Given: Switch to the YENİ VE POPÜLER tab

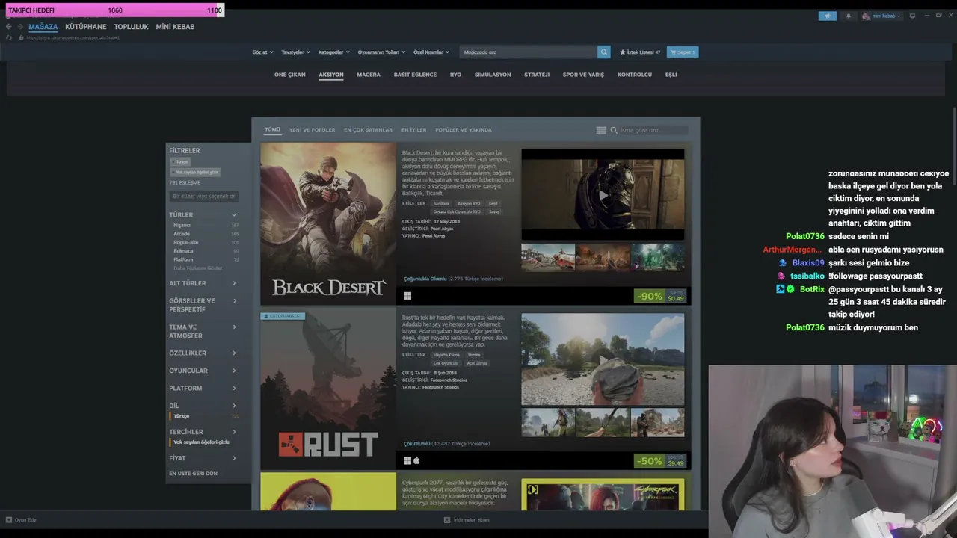Looking at the screenshot, I should click(x=313, y=130).
